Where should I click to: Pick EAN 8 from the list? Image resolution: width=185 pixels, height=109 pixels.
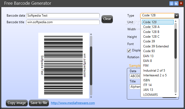(158, 61)
